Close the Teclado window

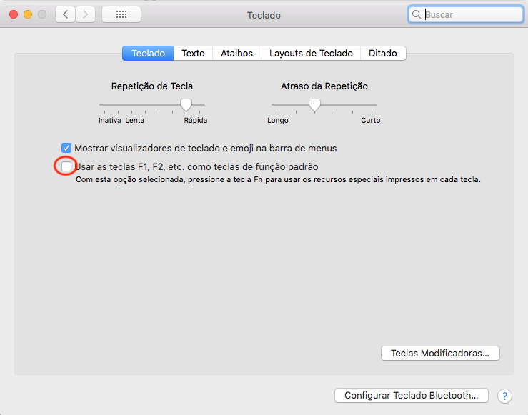[14, 14]
